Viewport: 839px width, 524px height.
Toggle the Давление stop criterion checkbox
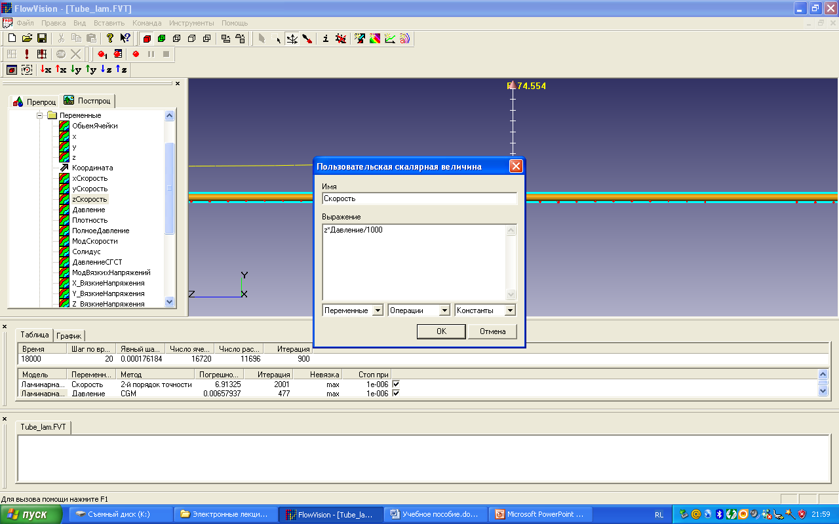pyautogui.click(x=396, y=394)
